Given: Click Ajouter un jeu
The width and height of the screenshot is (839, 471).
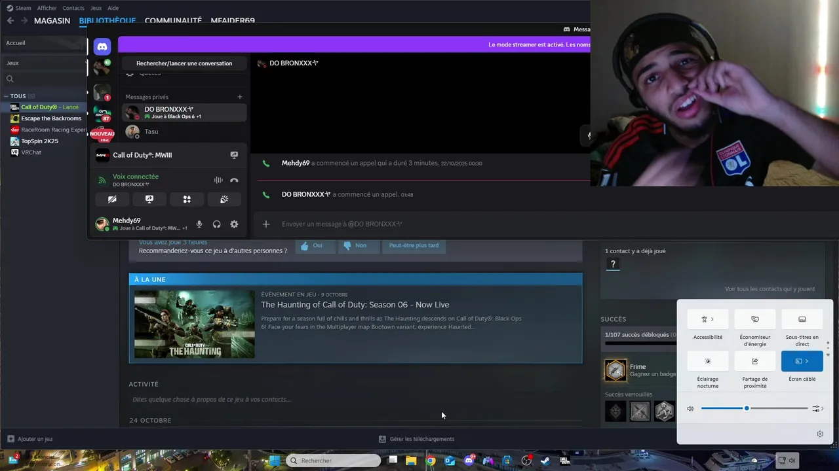Looking at the screenshot, I should tap(30, 439).
